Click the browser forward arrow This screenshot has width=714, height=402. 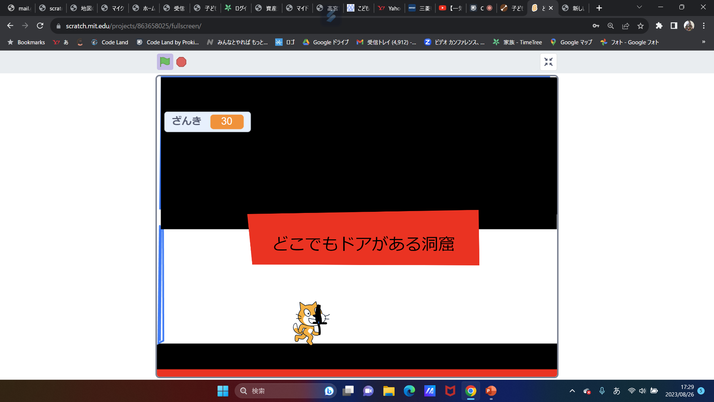pyautogui.click(x=25, y=26)
